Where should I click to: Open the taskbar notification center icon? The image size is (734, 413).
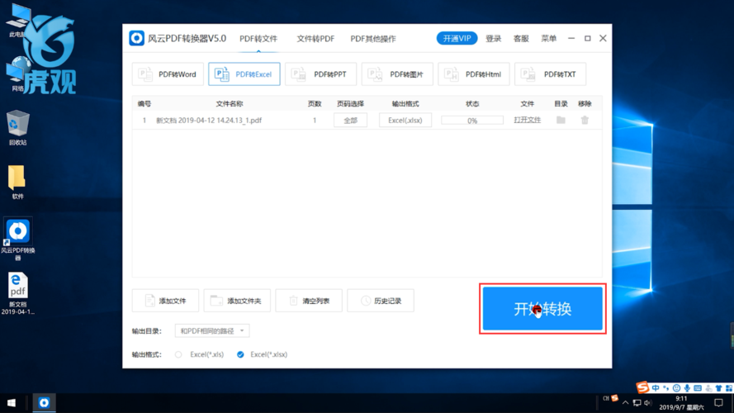718,403
